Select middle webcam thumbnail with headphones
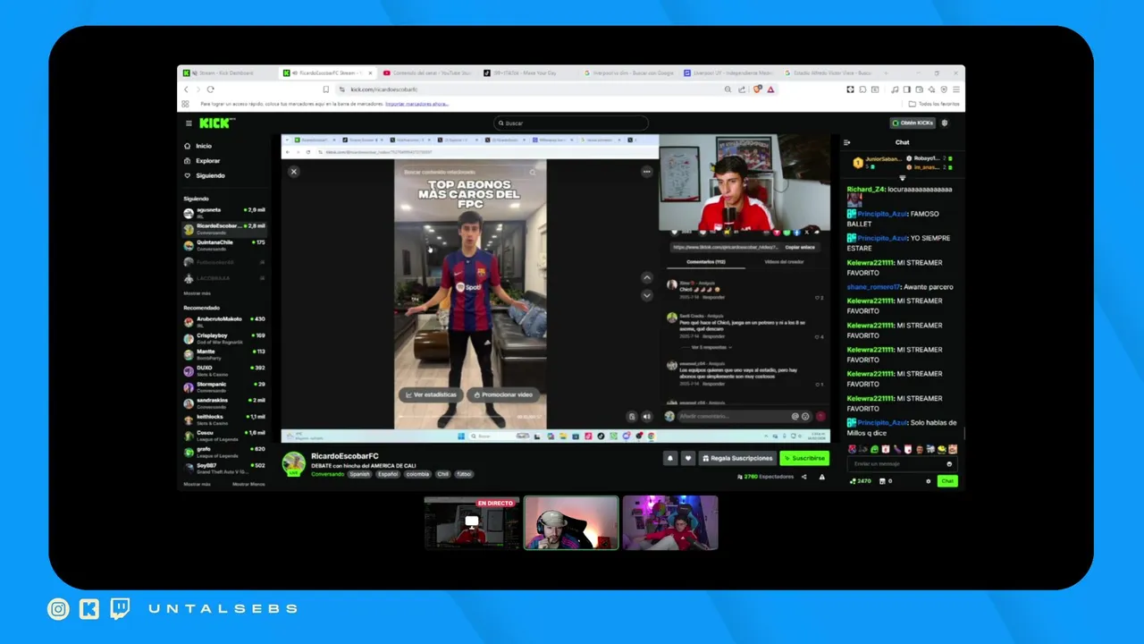 coord(571,523)
